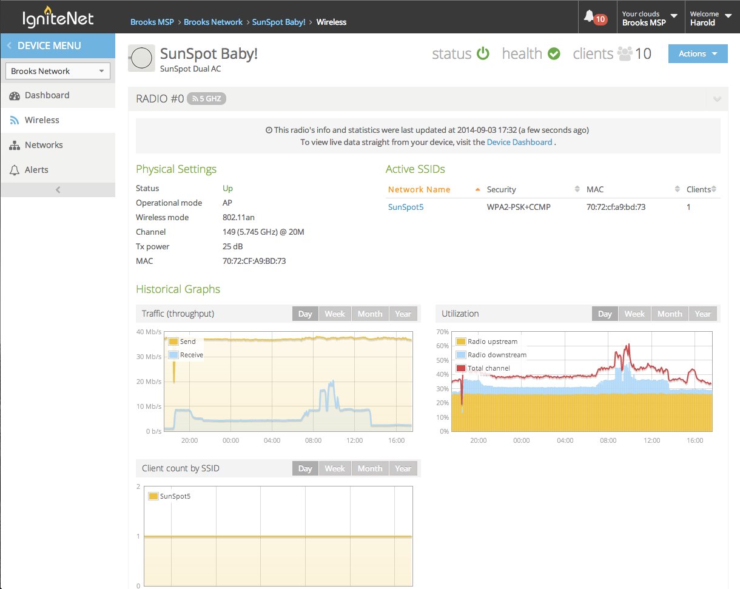The width and height of the screenshot is (740, 589).
Task: Open Networks in device menu
Action: [x=58, y=145]
